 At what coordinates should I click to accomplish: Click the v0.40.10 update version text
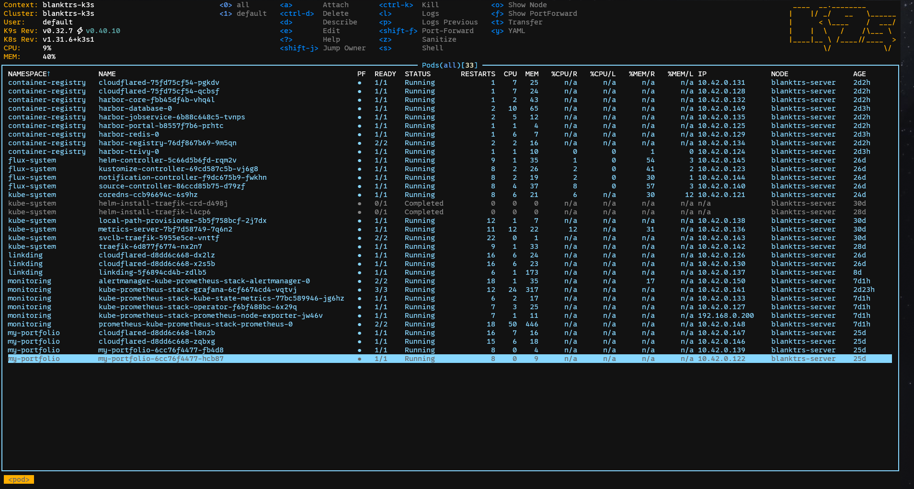103,31
